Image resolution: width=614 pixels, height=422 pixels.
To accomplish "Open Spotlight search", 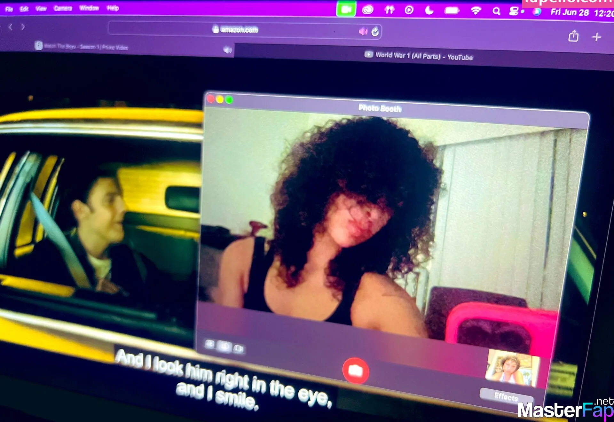I will [x=496, y=12].
